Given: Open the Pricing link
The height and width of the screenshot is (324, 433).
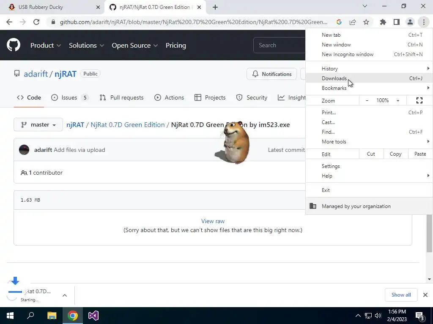Looking at the screenshot, I should (175, 46).
